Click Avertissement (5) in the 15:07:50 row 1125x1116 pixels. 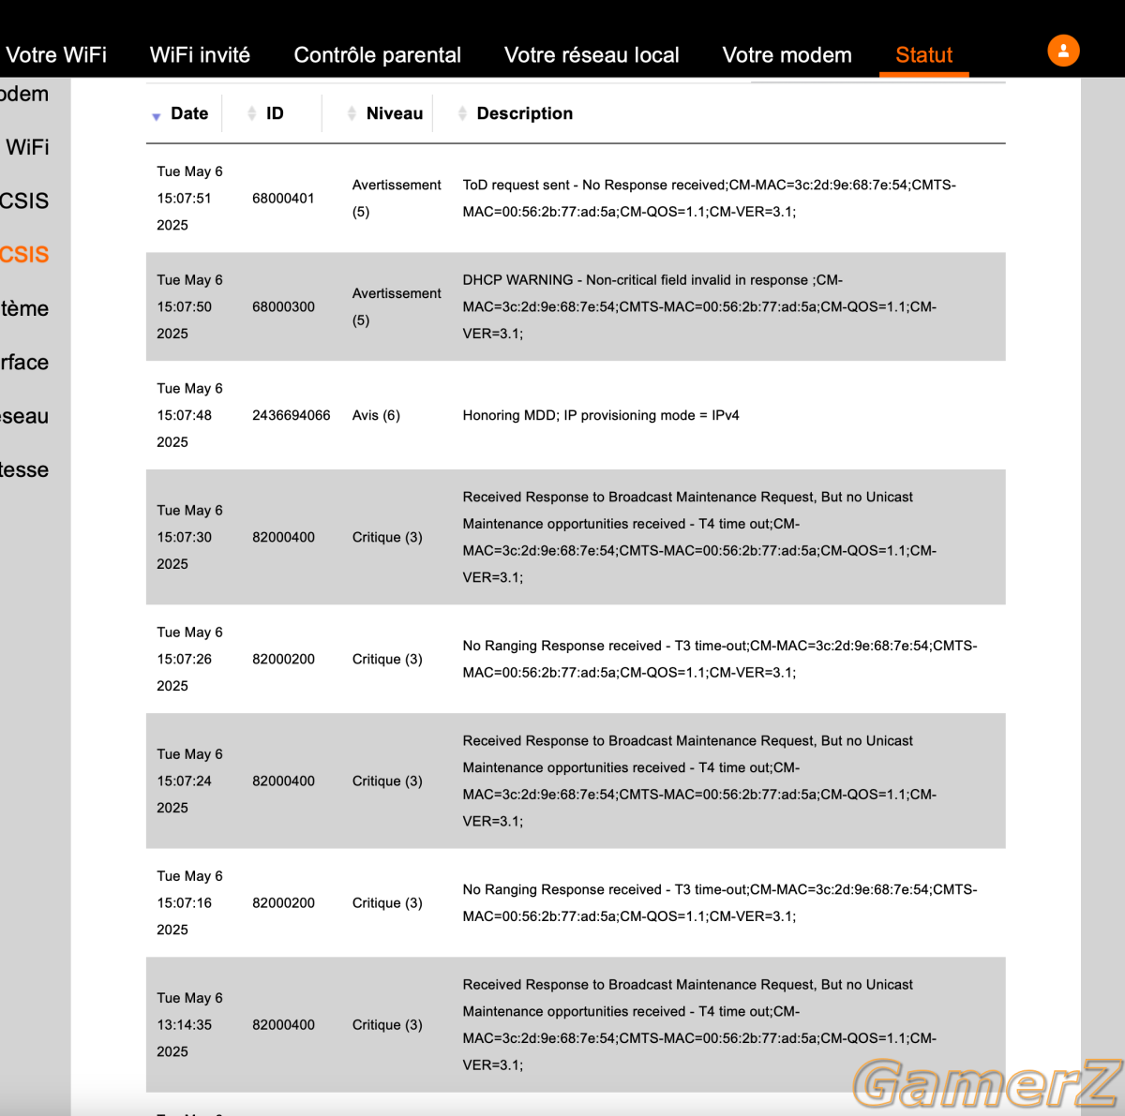tap(397, 306)
